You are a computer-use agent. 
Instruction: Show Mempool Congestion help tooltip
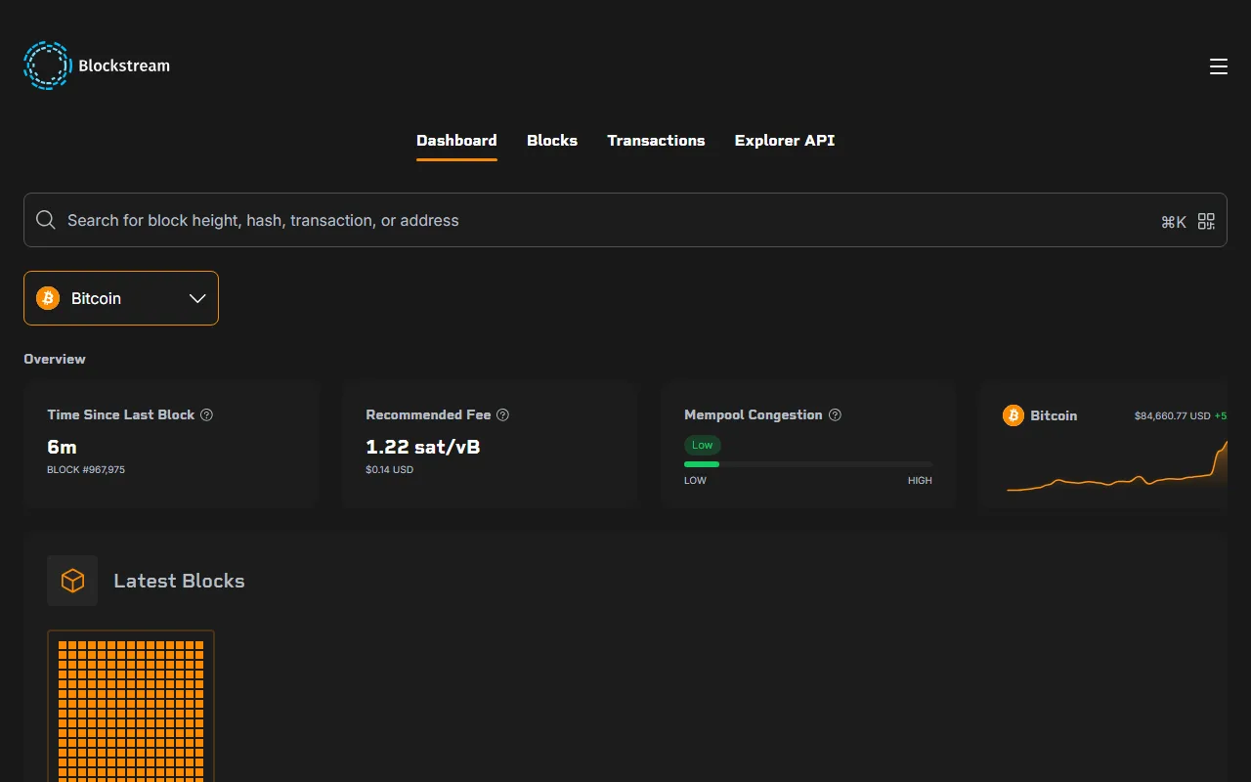click(x=835, y=414)
